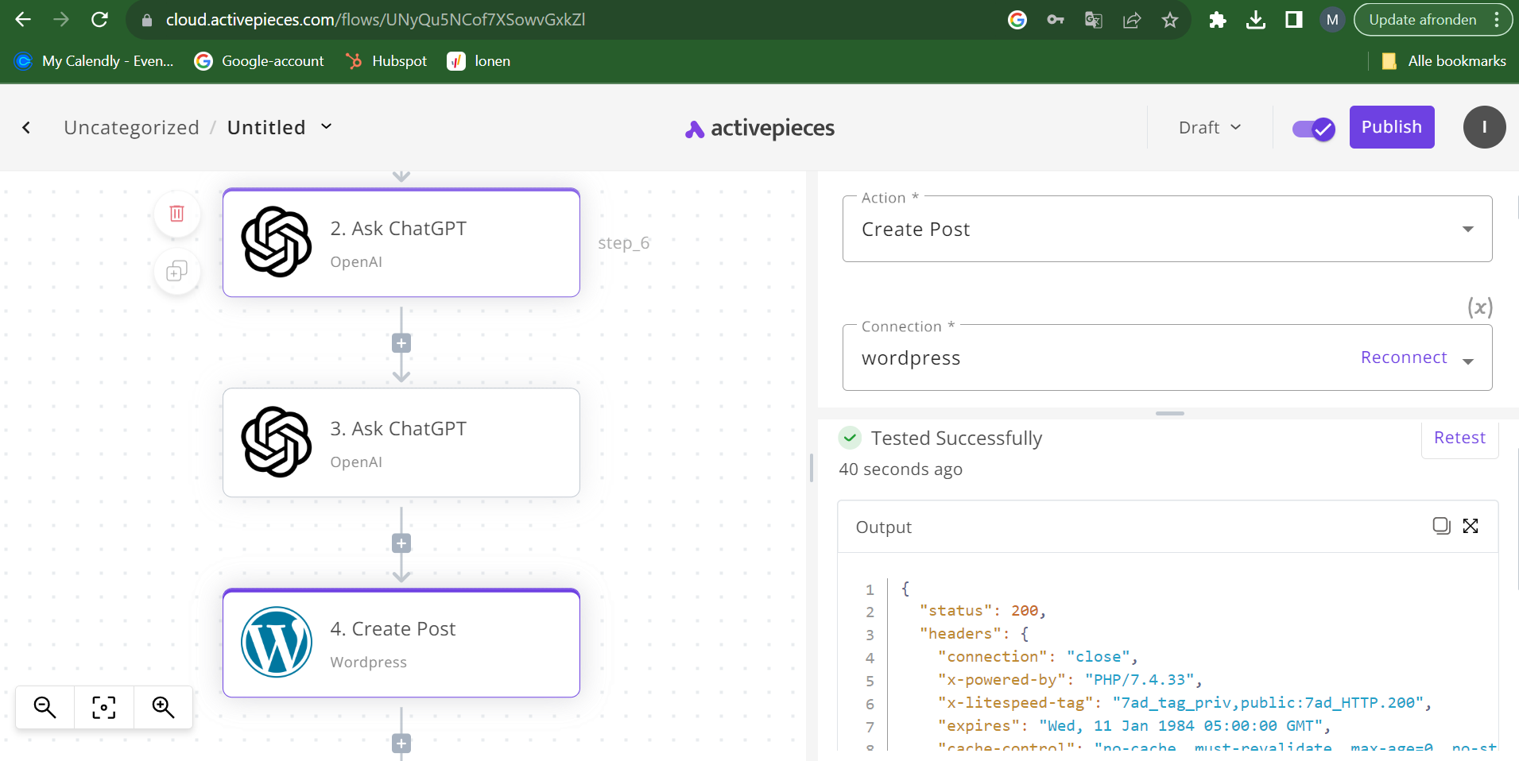Add step below 3. Ask ChatGPT
The width and height of the screenshot is (1519, 761).
[x=401, y=543]
